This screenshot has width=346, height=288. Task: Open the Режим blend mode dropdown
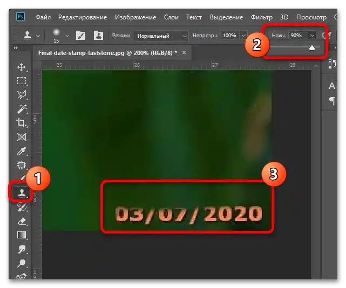161,36
